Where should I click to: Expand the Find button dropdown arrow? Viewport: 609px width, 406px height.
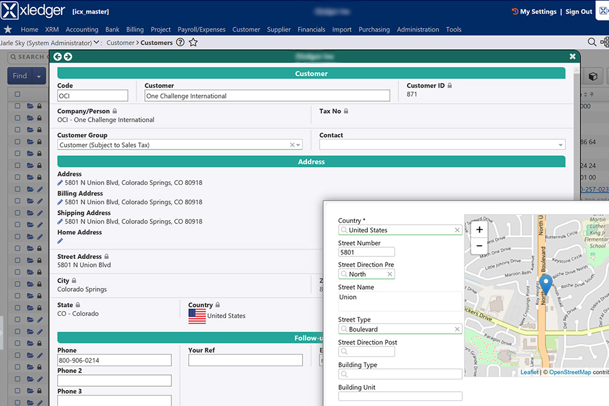[x=39, y=76]
